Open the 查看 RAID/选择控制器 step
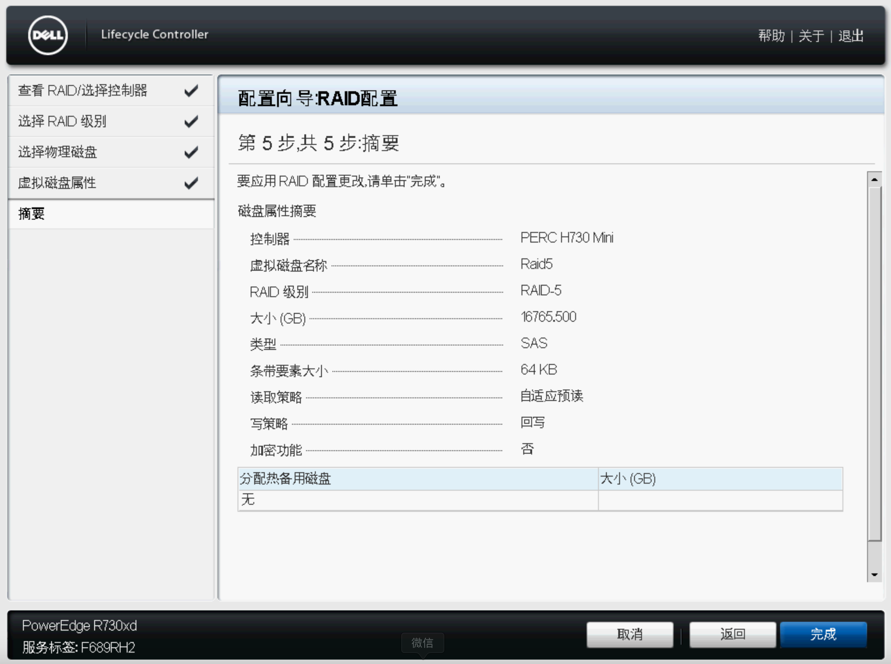The width and height of the screenshot is (891, 664). tap(83, 91)
